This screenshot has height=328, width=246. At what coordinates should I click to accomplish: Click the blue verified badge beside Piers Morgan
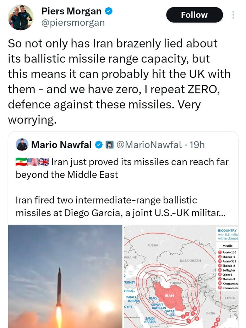pyautogui.click(x=109, y=11)
